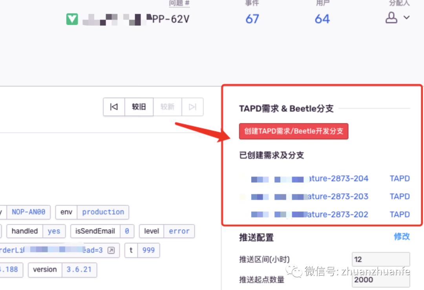The image size is (424, 290).
Task: Click 修改 to edit push configuration
Action: [402, 237]
